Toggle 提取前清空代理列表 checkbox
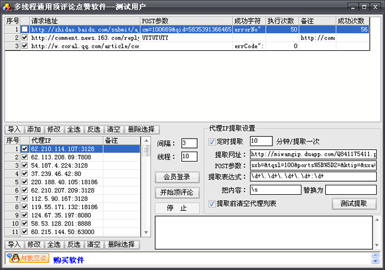 point(212,204)
